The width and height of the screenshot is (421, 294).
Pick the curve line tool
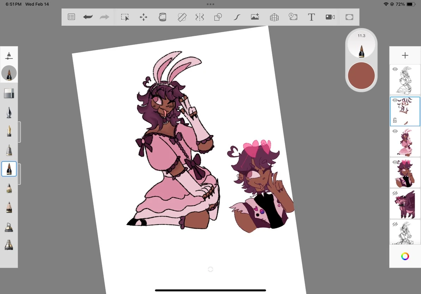(x=237, y=17)
